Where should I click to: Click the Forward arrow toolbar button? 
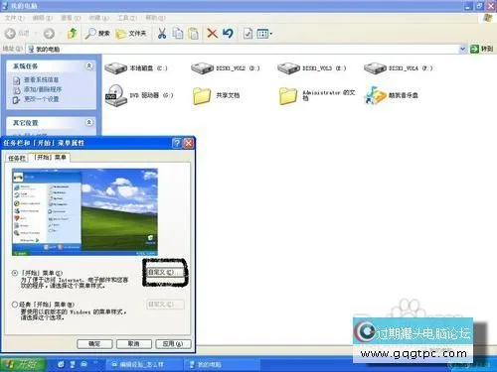49,34
